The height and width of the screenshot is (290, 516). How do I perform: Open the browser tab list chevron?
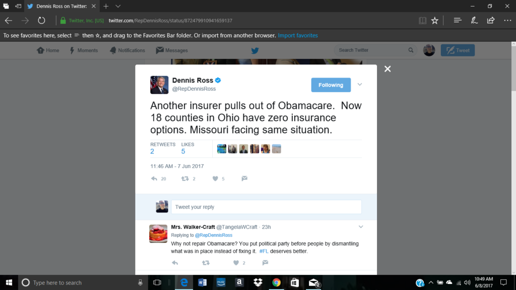(118, 6)
